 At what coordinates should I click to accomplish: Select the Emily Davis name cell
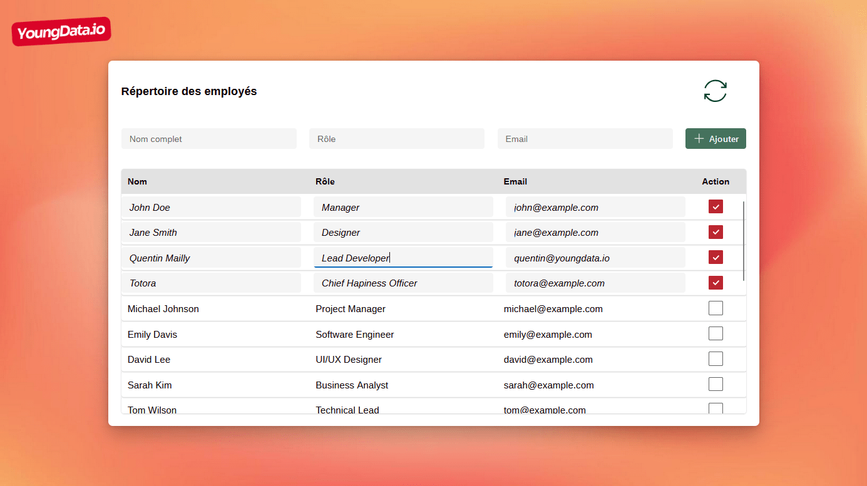coord(152,334)
